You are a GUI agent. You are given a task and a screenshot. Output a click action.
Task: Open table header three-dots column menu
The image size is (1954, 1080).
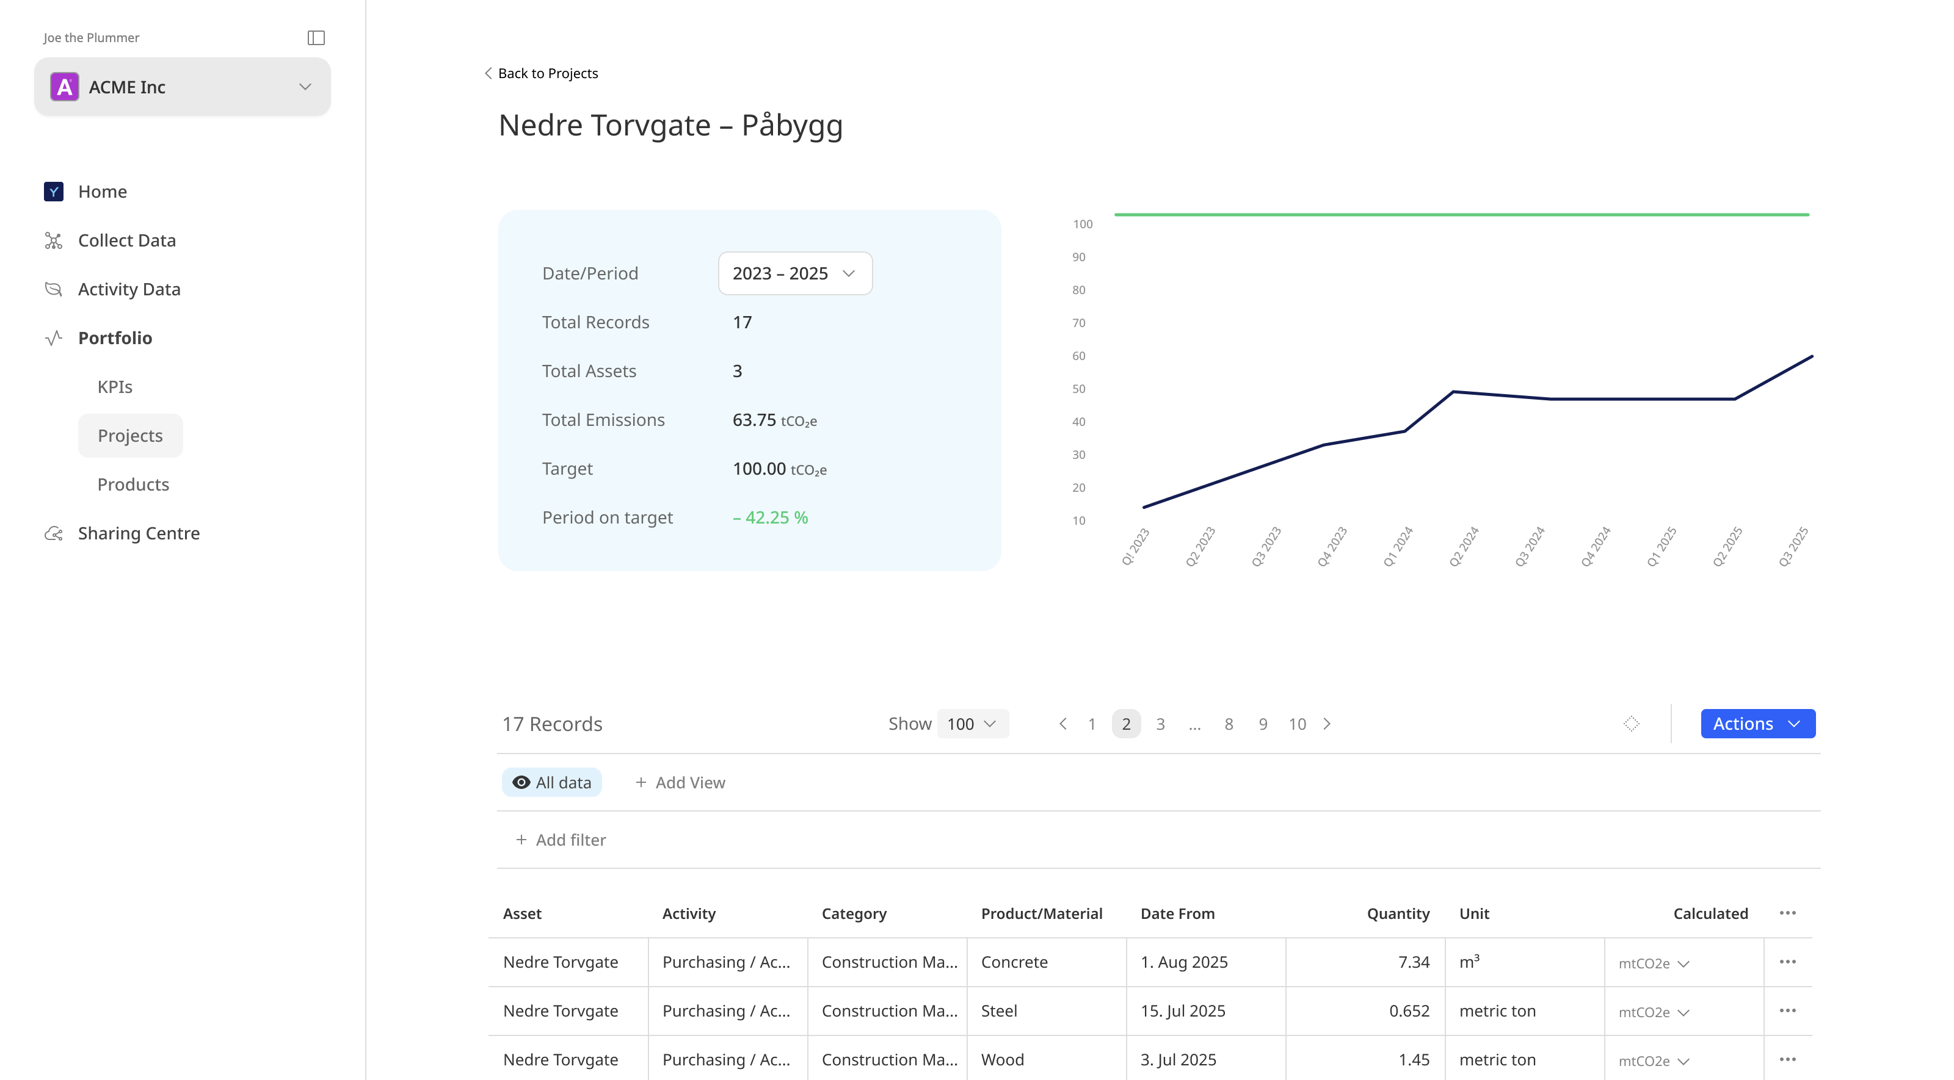(1787, 913)
